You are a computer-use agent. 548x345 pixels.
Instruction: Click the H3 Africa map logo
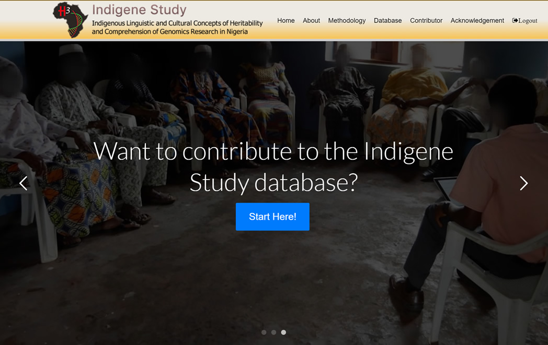point(70,20)
